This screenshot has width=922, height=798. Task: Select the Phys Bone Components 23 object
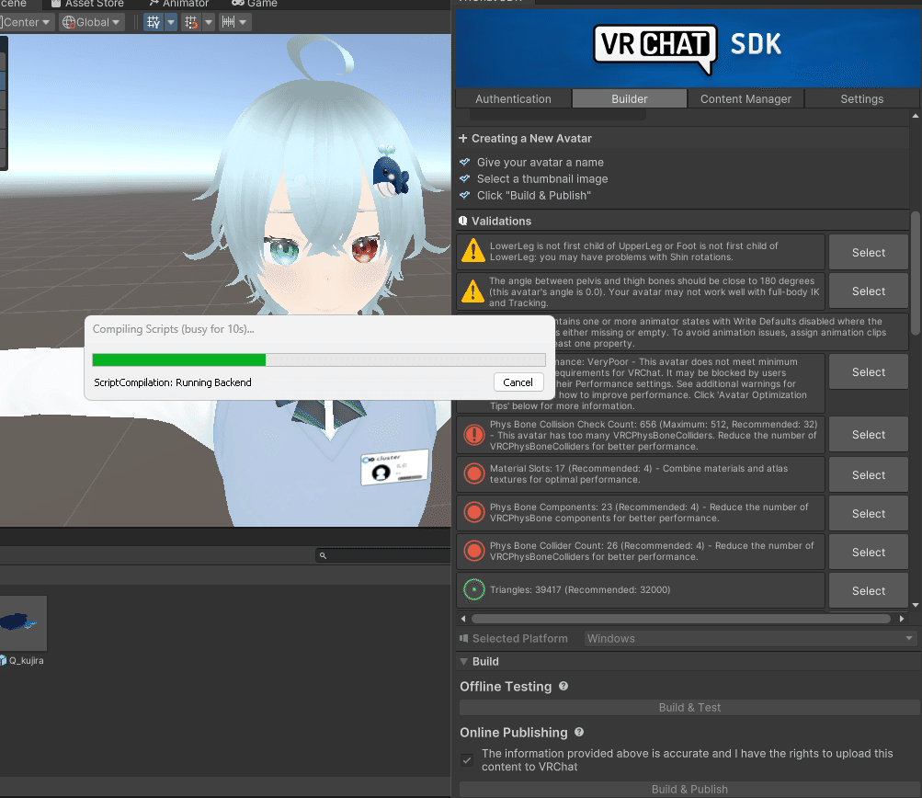pyautogui.click(x=869, y=513)
